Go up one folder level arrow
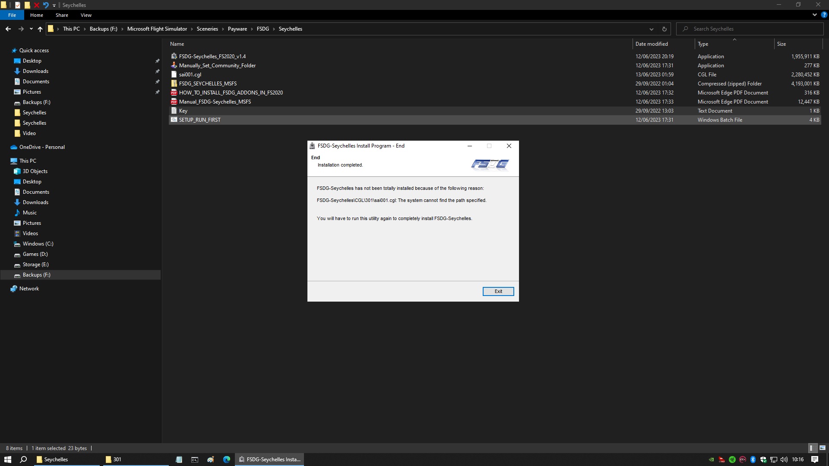The image size is (829, 466). pyautogui.click(x=40, y=29)
